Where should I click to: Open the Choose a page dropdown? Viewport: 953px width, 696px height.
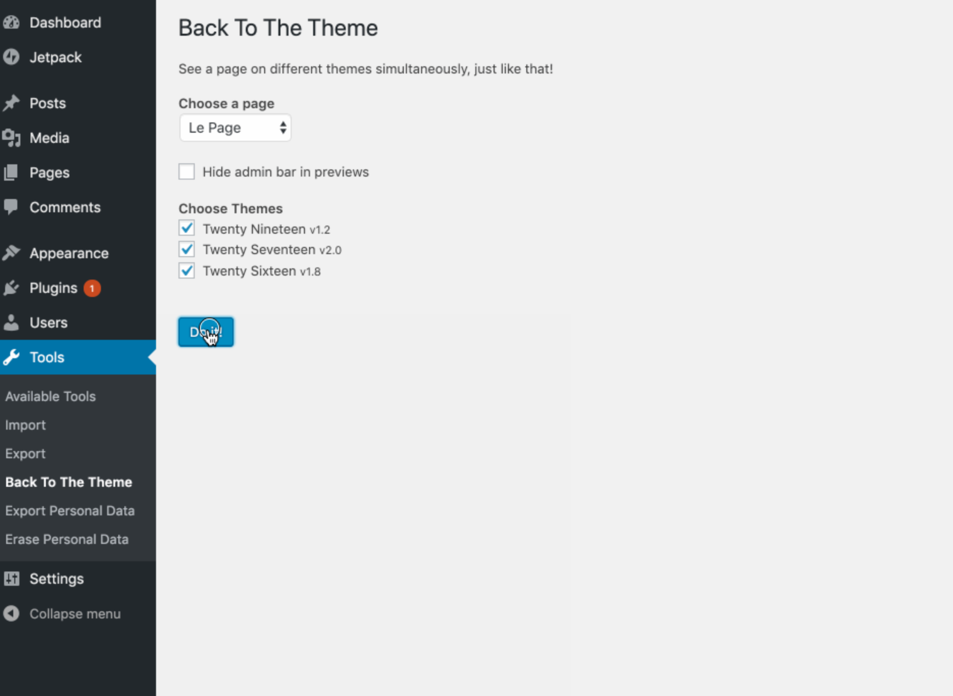[235, 128]
